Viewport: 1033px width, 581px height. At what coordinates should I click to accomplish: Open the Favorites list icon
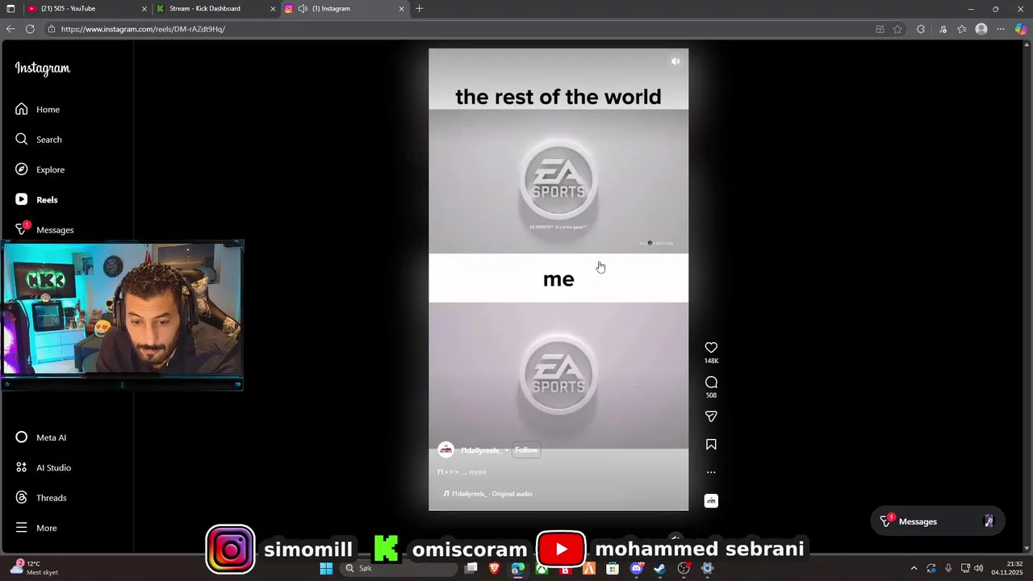point(962,29)
